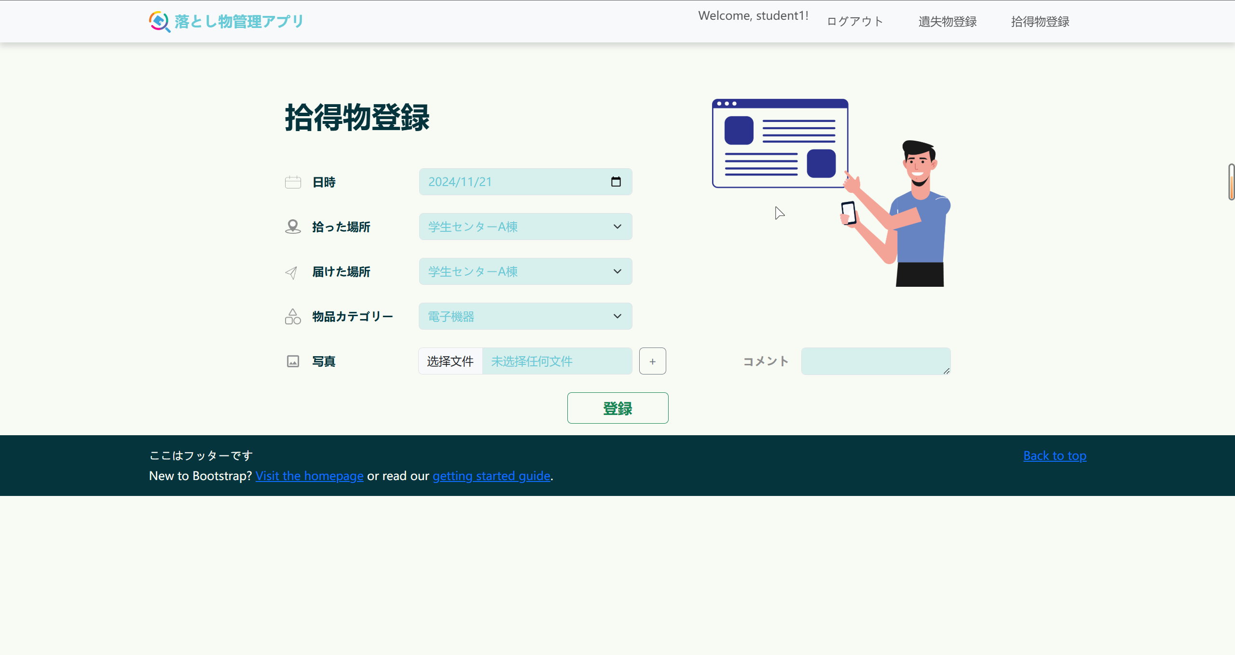Screen dimensions: 1235x655
Task: Expand the 拾った場所 location dropdown
Action: click(x=525, y=227)
